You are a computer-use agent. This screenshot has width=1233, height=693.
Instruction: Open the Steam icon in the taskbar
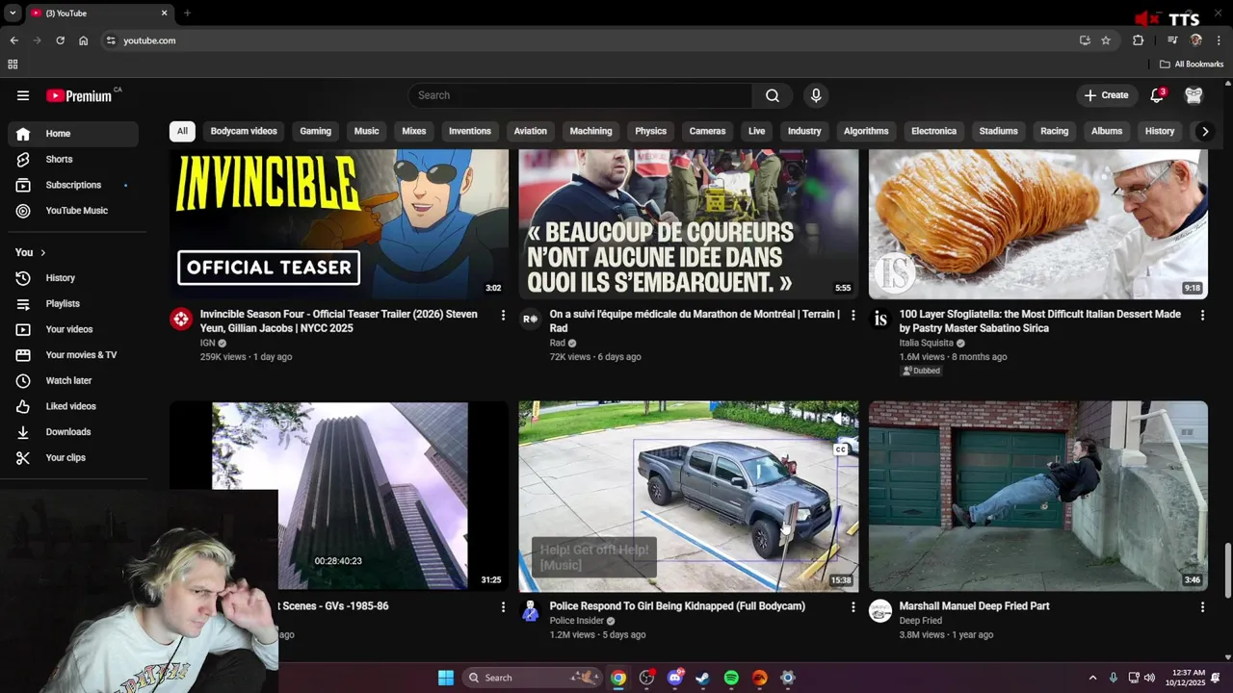pyautogui.click(x=703, y=678)
